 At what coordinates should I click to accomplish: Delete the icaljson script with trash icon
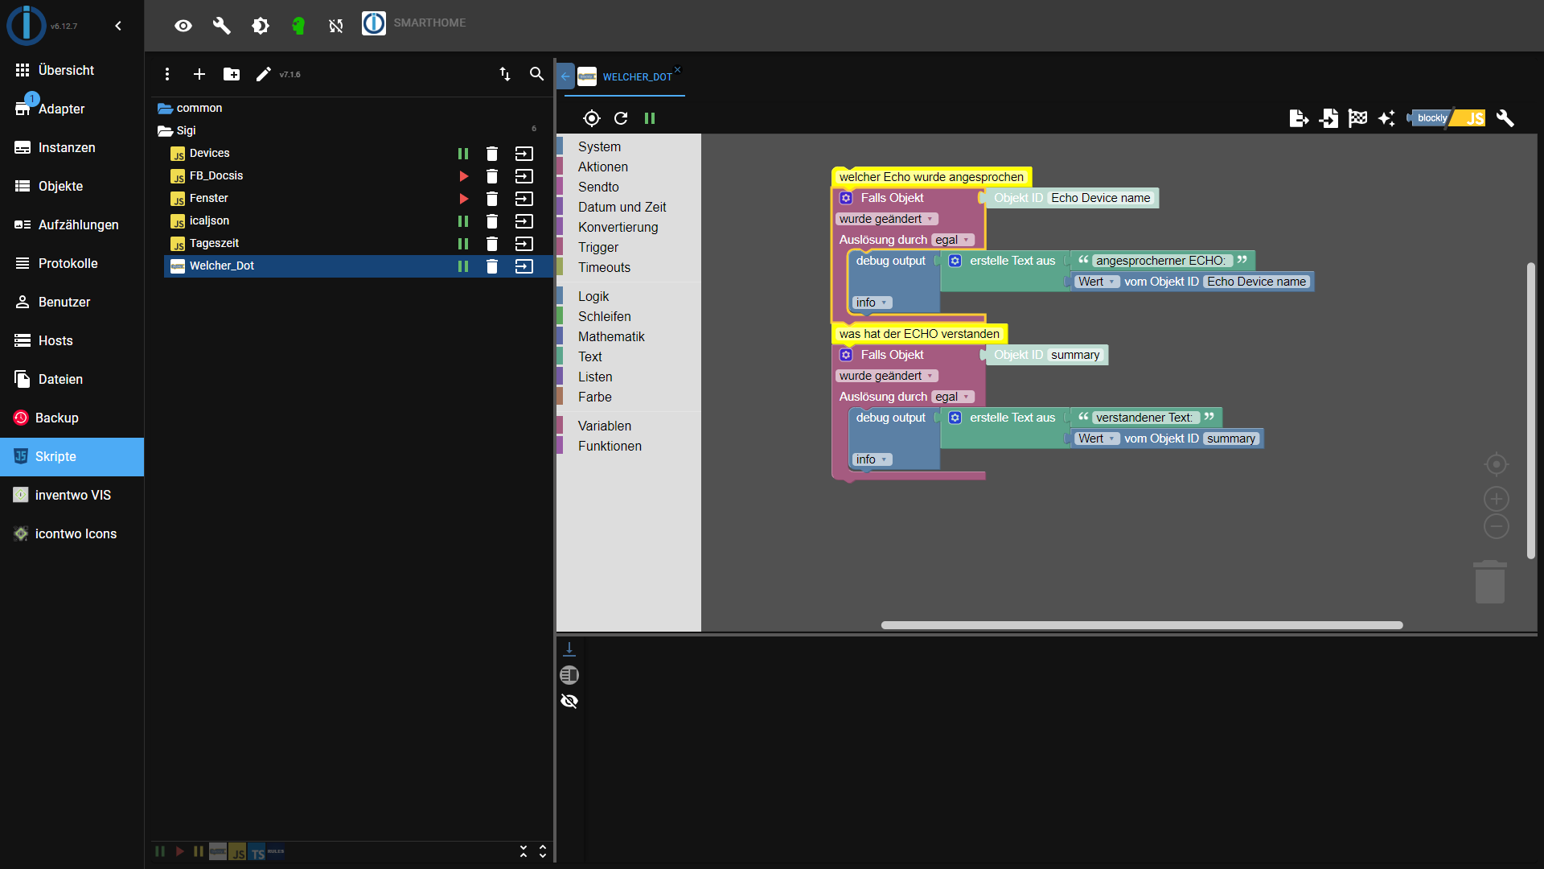(492, 221)
